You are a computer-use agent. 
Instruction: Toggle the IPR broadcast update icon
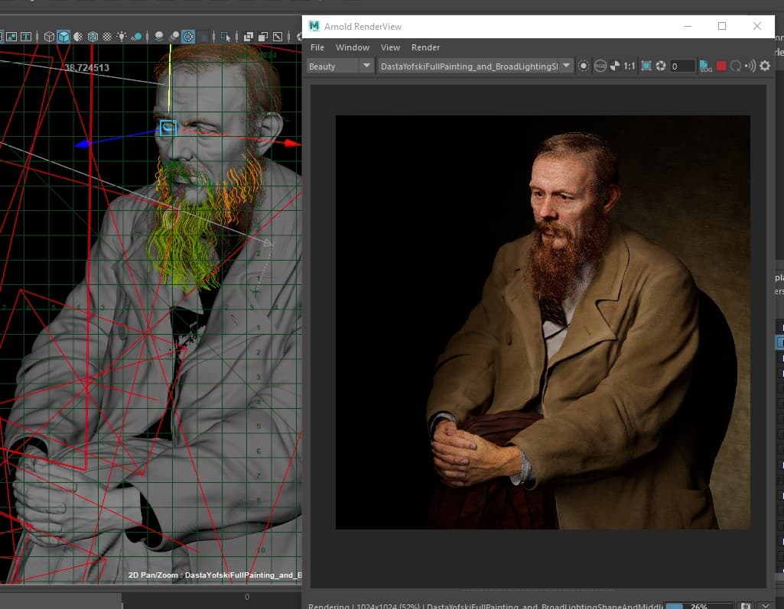click(750, 66)
